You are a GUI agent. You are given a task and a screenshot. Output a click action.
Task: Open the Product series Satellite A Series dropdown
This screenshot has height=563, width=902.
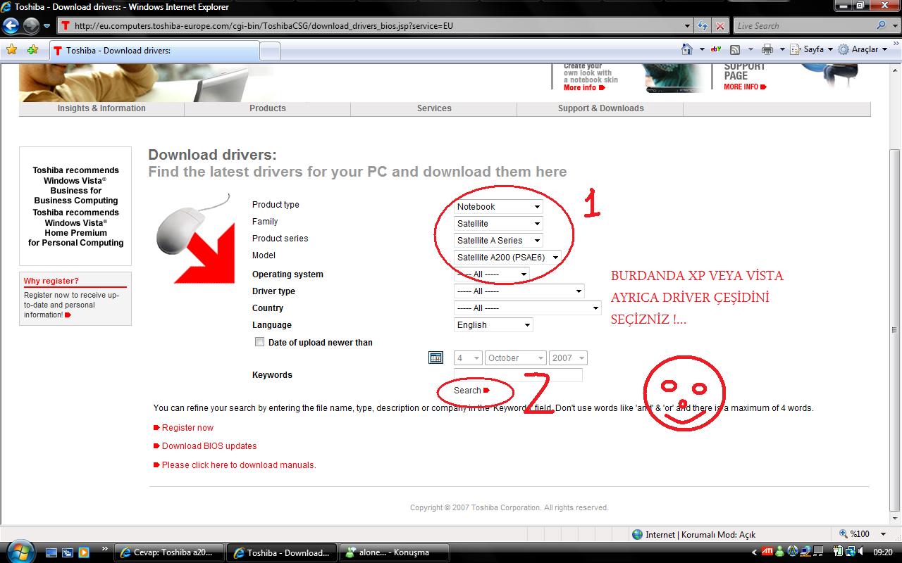click(x=498, y=240)
